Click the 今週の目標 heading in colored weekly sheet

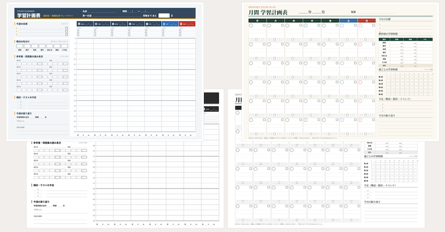pyautogui.click(x=22, y=24)
